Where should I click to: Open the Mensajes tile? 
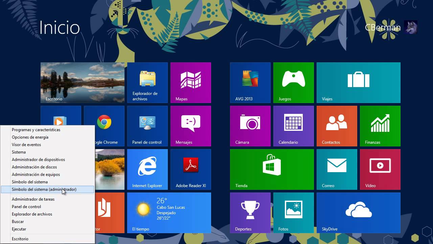(x=191, y=126)
